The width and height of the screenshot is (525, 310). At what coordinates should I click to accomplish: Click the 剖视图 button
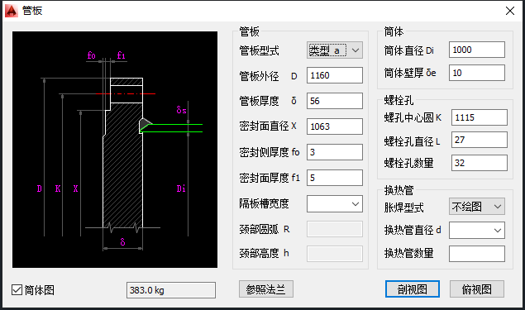pyautogui.click(x=413, y=289)
